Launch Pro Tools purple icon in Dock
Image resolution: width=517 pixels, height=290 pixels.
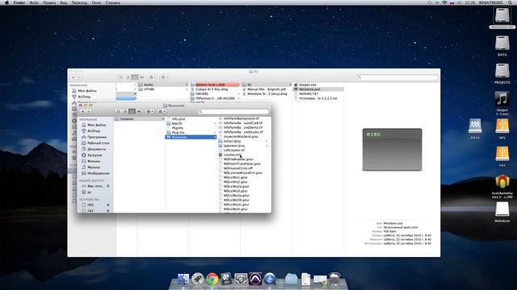(255, 279)
